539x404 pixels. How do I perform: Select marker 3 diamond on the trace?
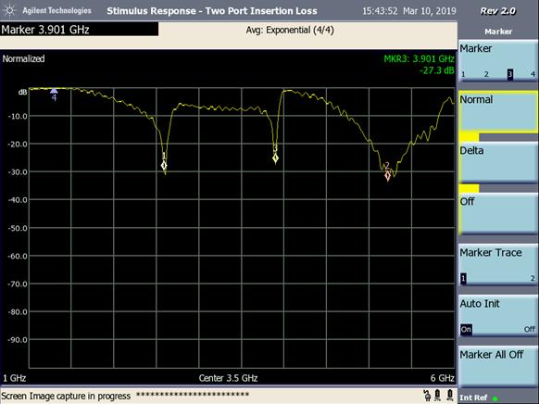[x=275, y=158]
